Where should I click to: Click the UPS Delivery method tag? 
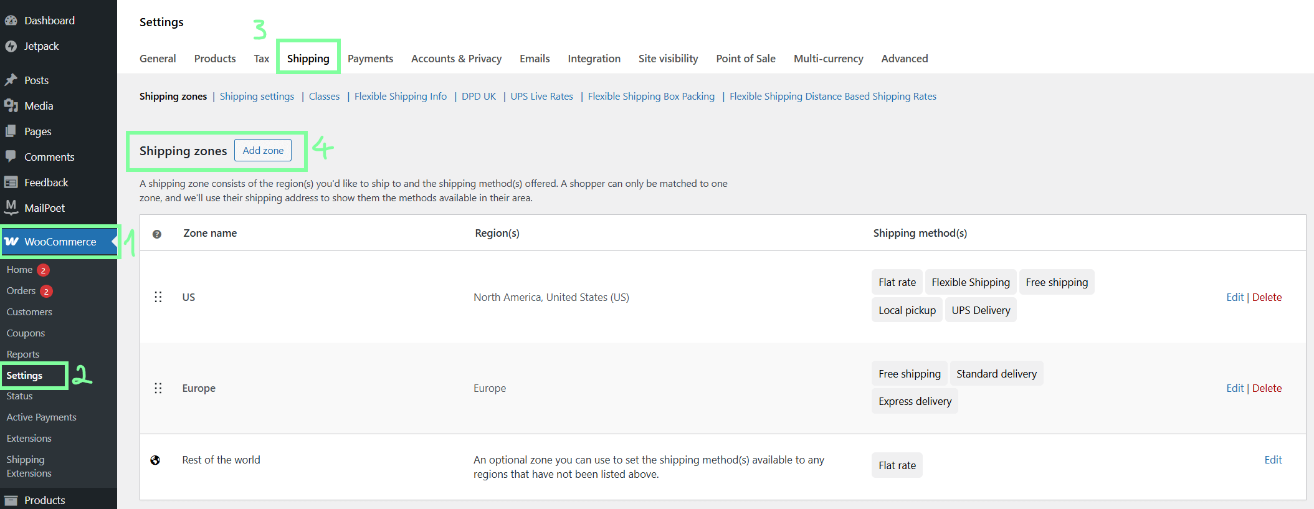tap(981, 310)
